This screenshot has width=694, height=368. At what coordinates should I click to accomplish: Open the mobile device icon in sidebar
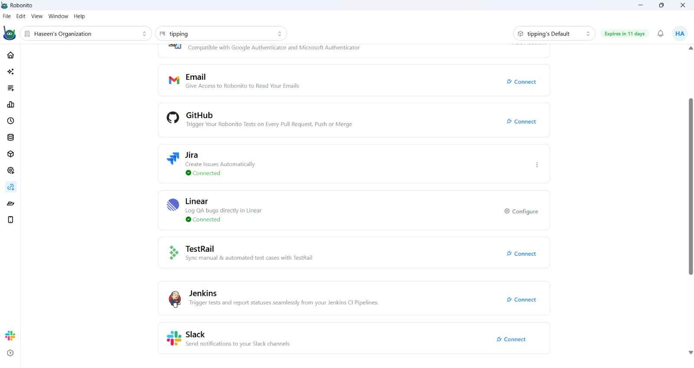point(10,220)
